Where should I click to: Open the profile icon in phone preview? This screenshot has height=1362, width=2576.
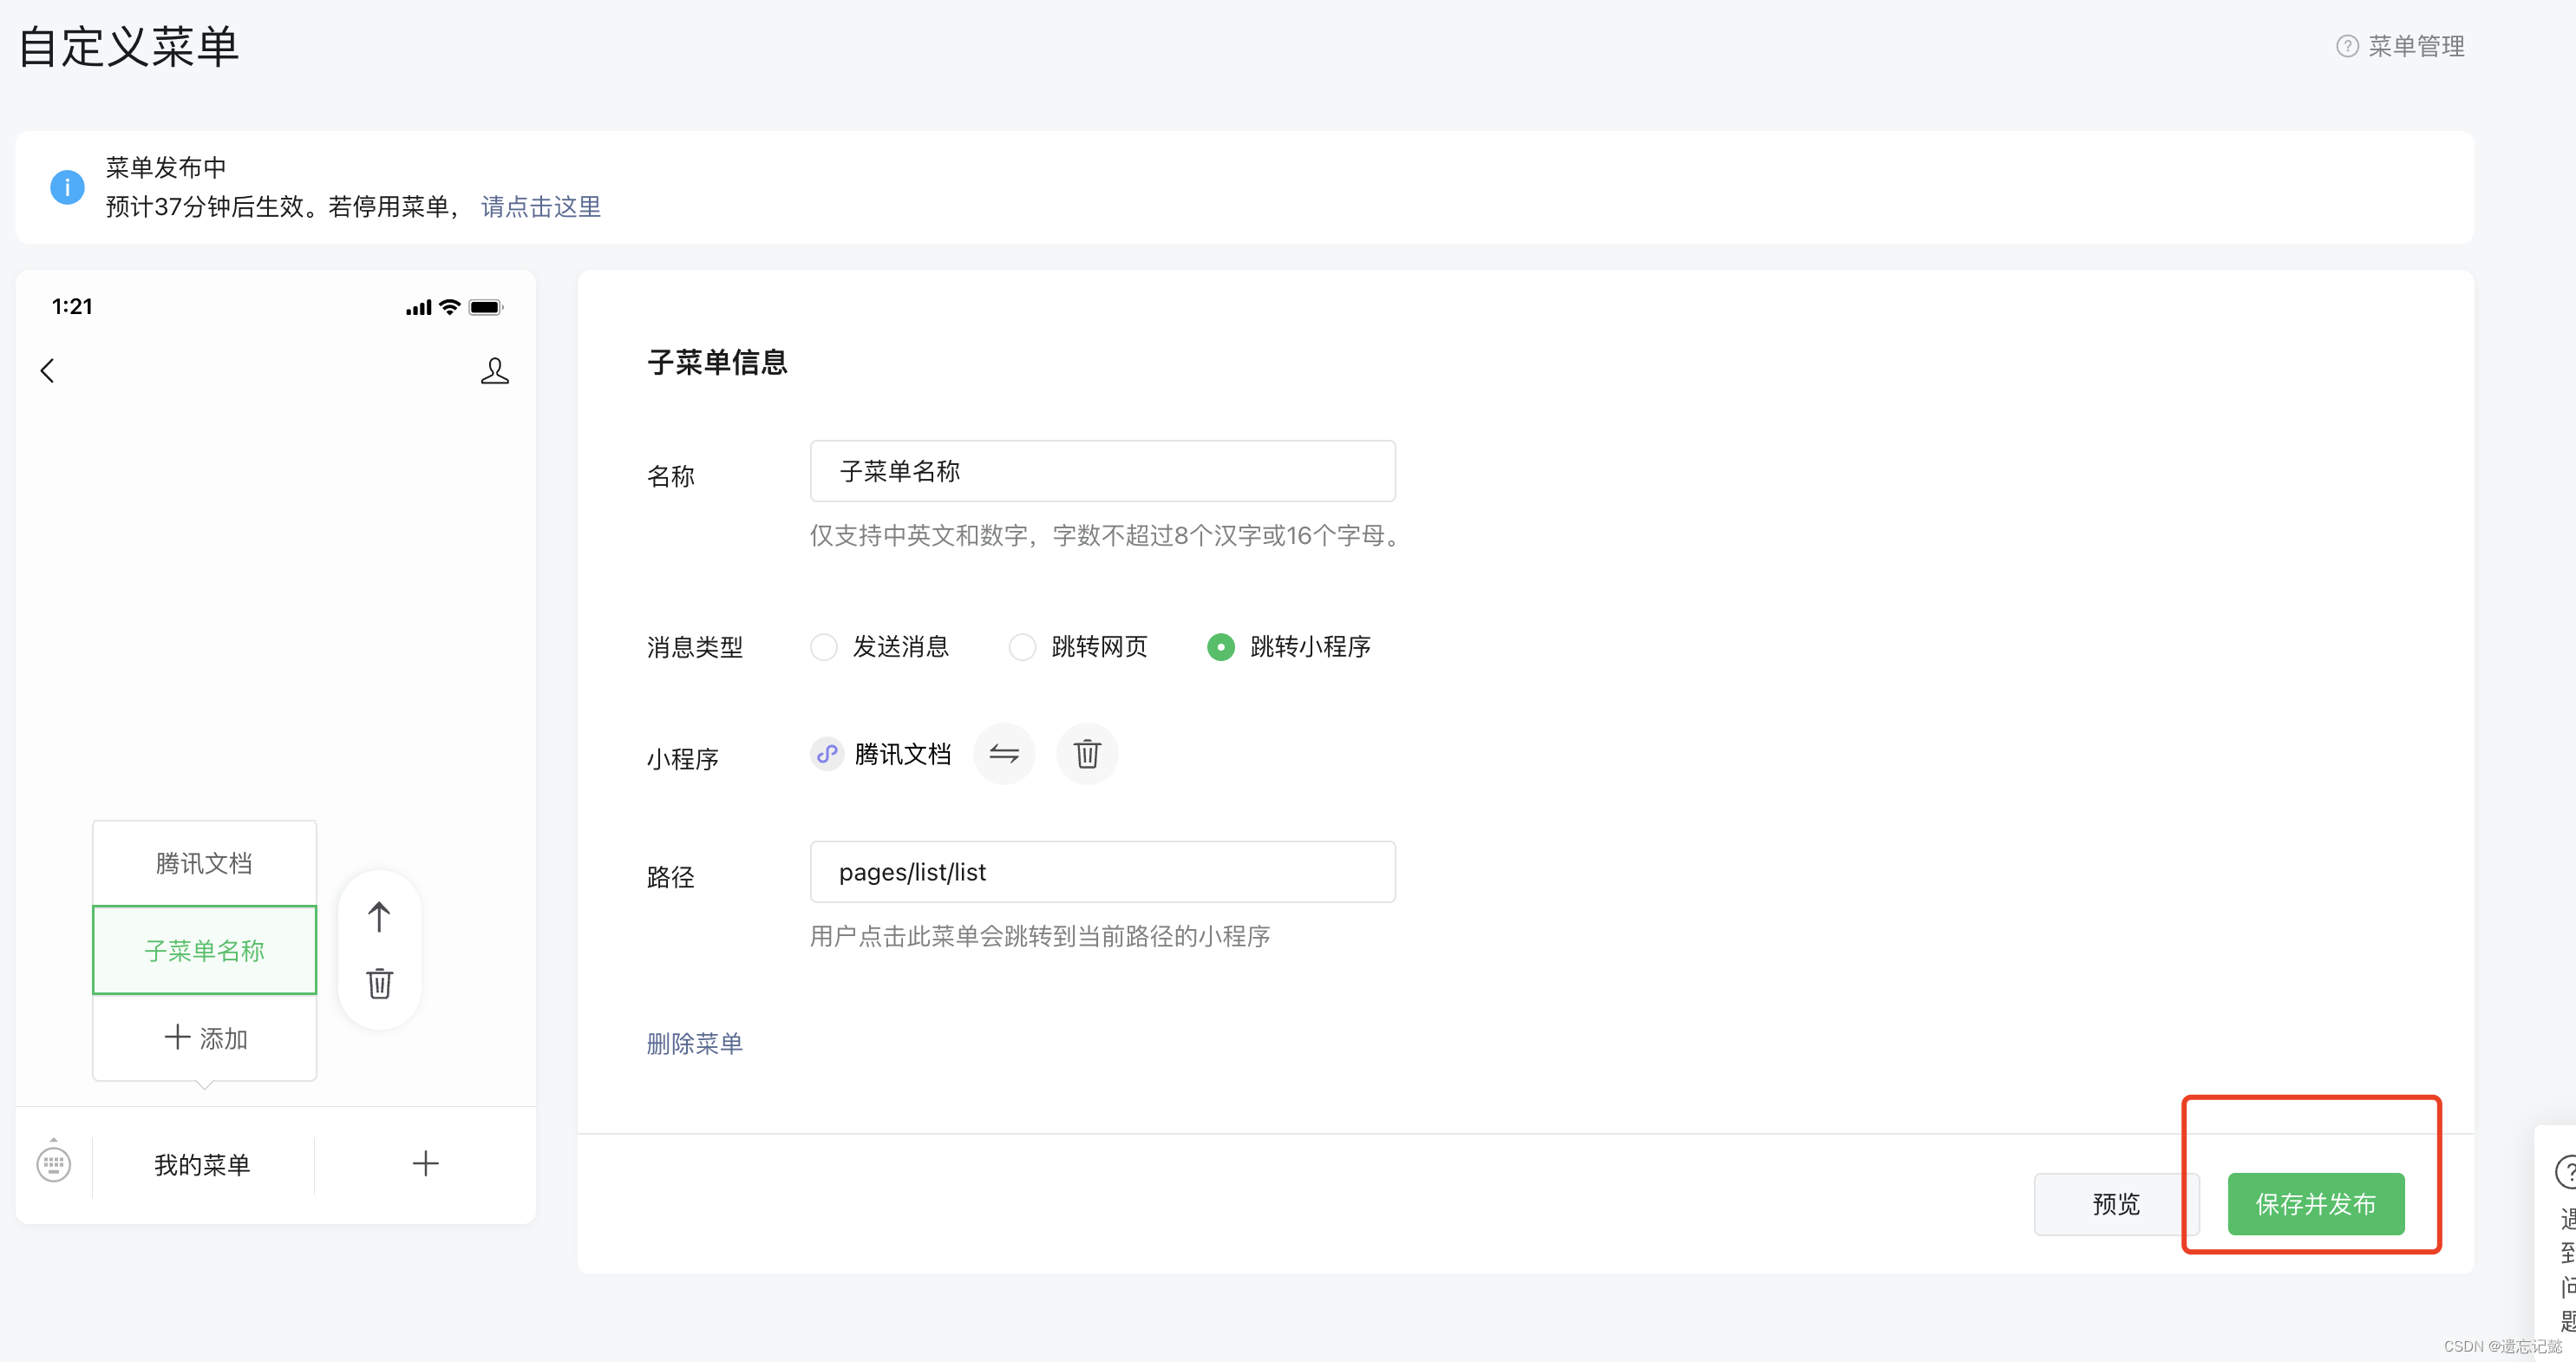click(494, 371)
